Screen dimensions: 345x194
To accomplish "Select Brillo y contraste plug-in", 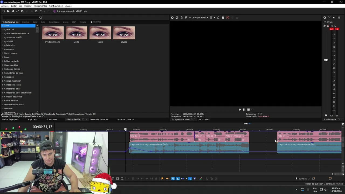I will click(12, 61).
